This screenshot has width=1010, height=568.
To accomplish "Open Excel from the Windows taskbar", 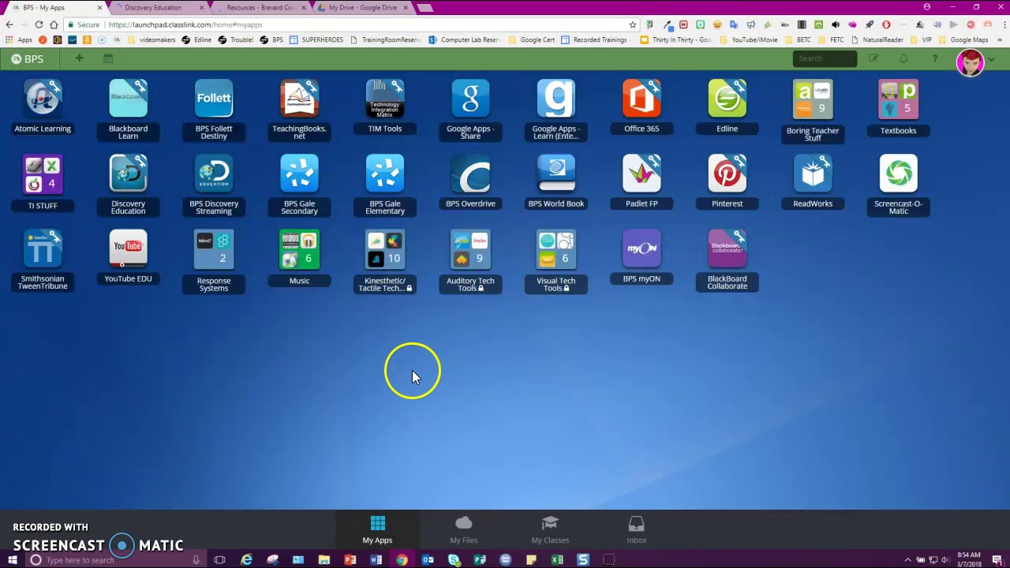I will (x=557, y=560).
